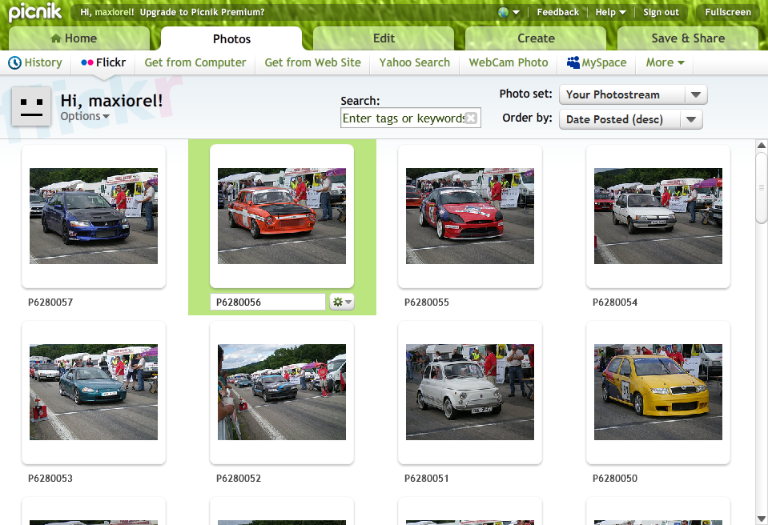The height and width of the screenshot is (525, 768).
Task: Click the P6280052 caption text
Action: 239,479
